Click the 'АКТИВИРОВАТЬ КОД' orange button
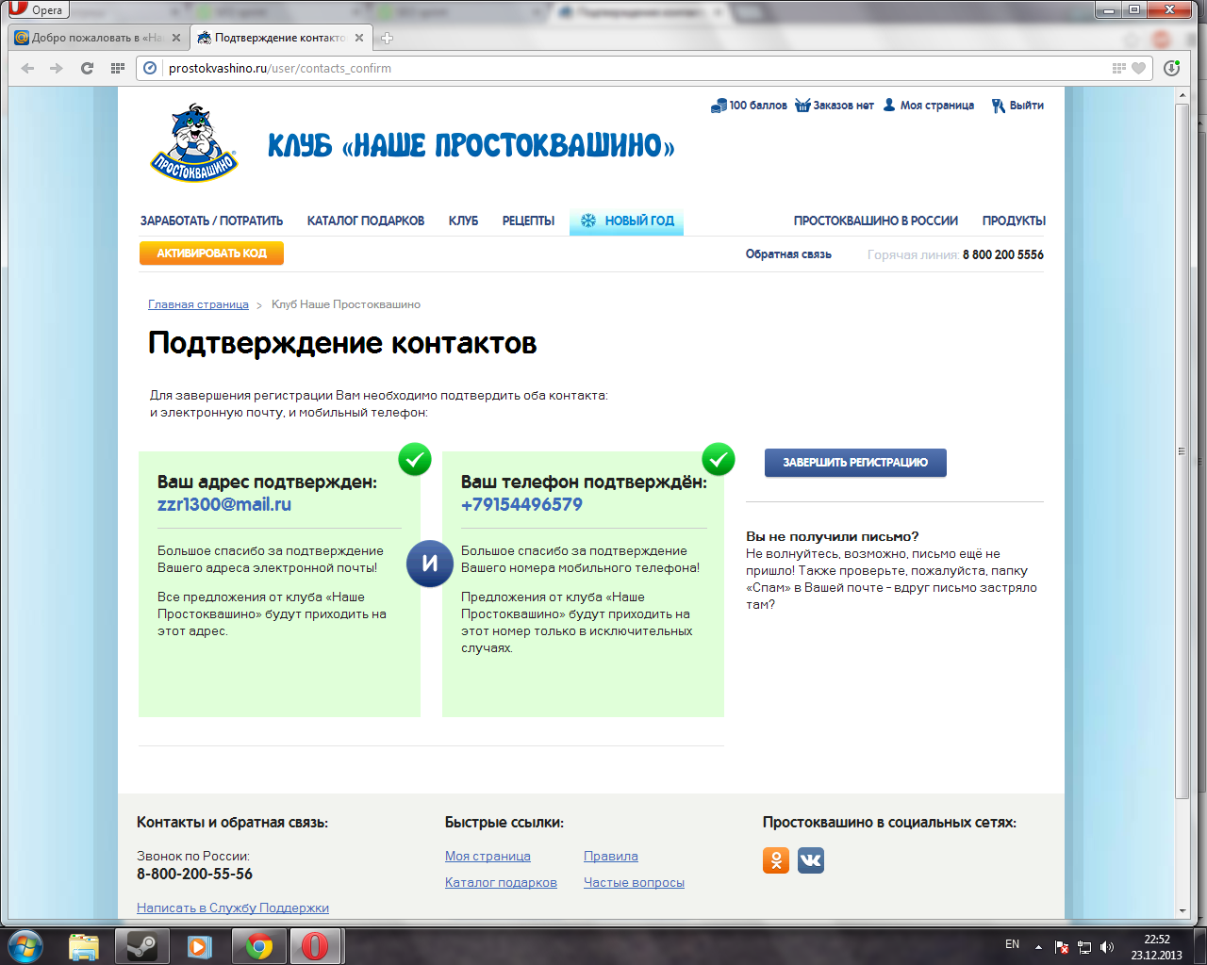Image resolution: width=1207 pixels, height=965 pixels. [x=211, y=254]
